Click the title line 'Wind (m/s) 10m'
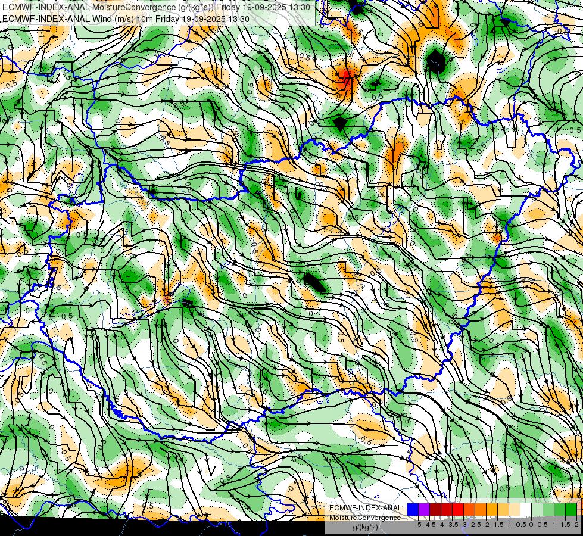 (x=126, y=18)
